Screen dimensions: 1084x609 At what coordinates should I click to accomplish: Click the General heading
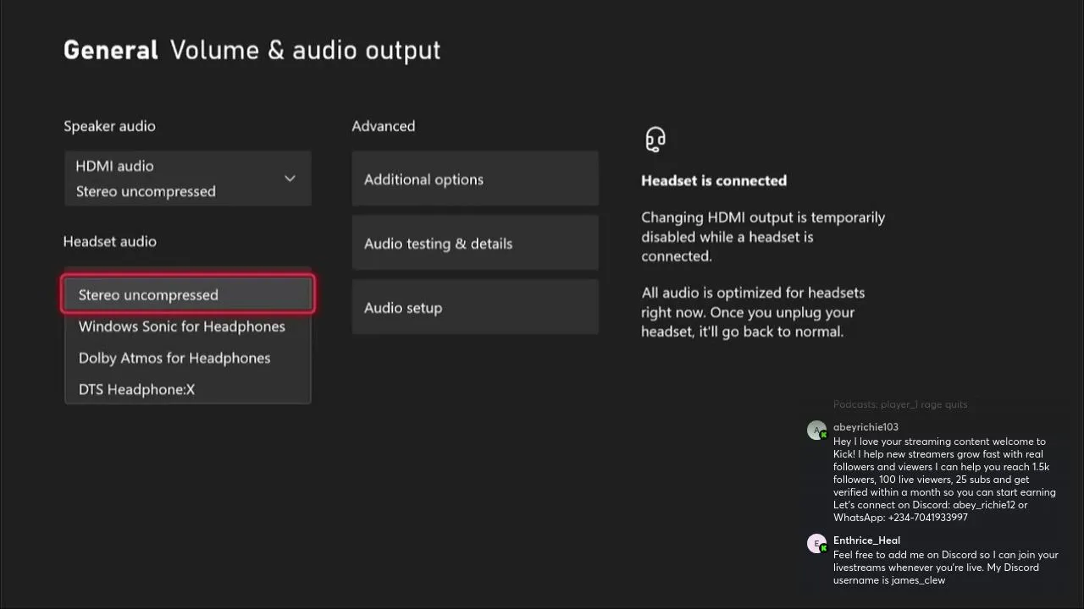[111, 50]
